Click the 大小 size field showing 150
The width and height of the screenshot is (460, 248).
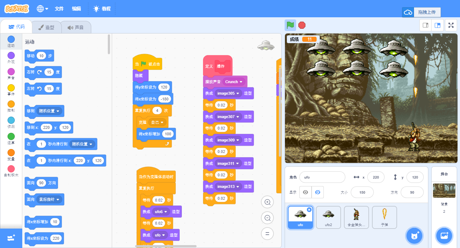[x=362, y=192]
